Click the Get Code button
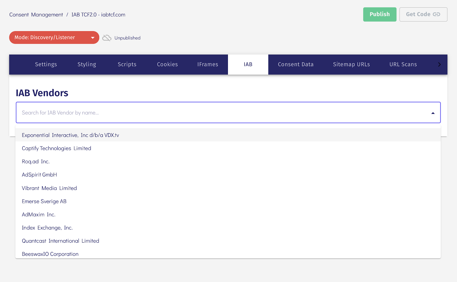The width and height of the screenshot is (457, 282). (x=423, y=14)
